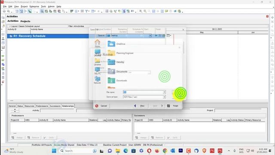275x155 pixels.
Task: Open the Documents folder
Action: [x=117, y=71]
